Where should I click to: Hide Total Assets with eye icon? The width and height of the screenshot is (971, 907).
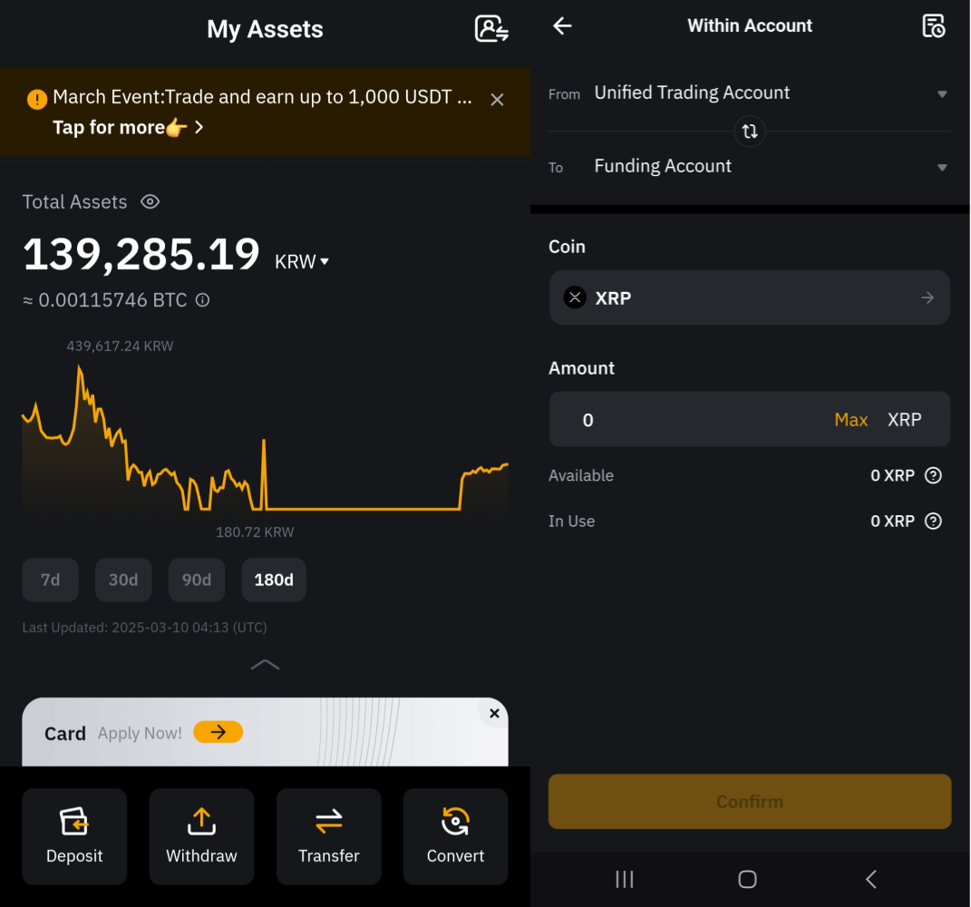[x=150, y=201]
